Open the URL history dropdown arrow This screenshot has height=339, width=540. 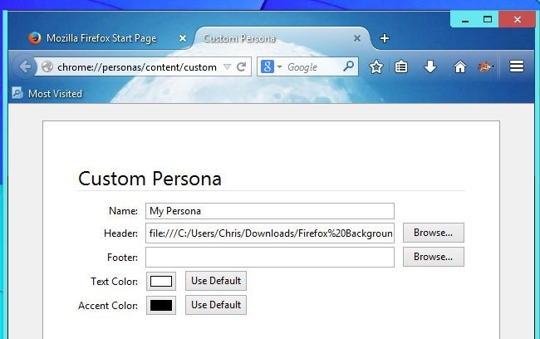(227, 66)
